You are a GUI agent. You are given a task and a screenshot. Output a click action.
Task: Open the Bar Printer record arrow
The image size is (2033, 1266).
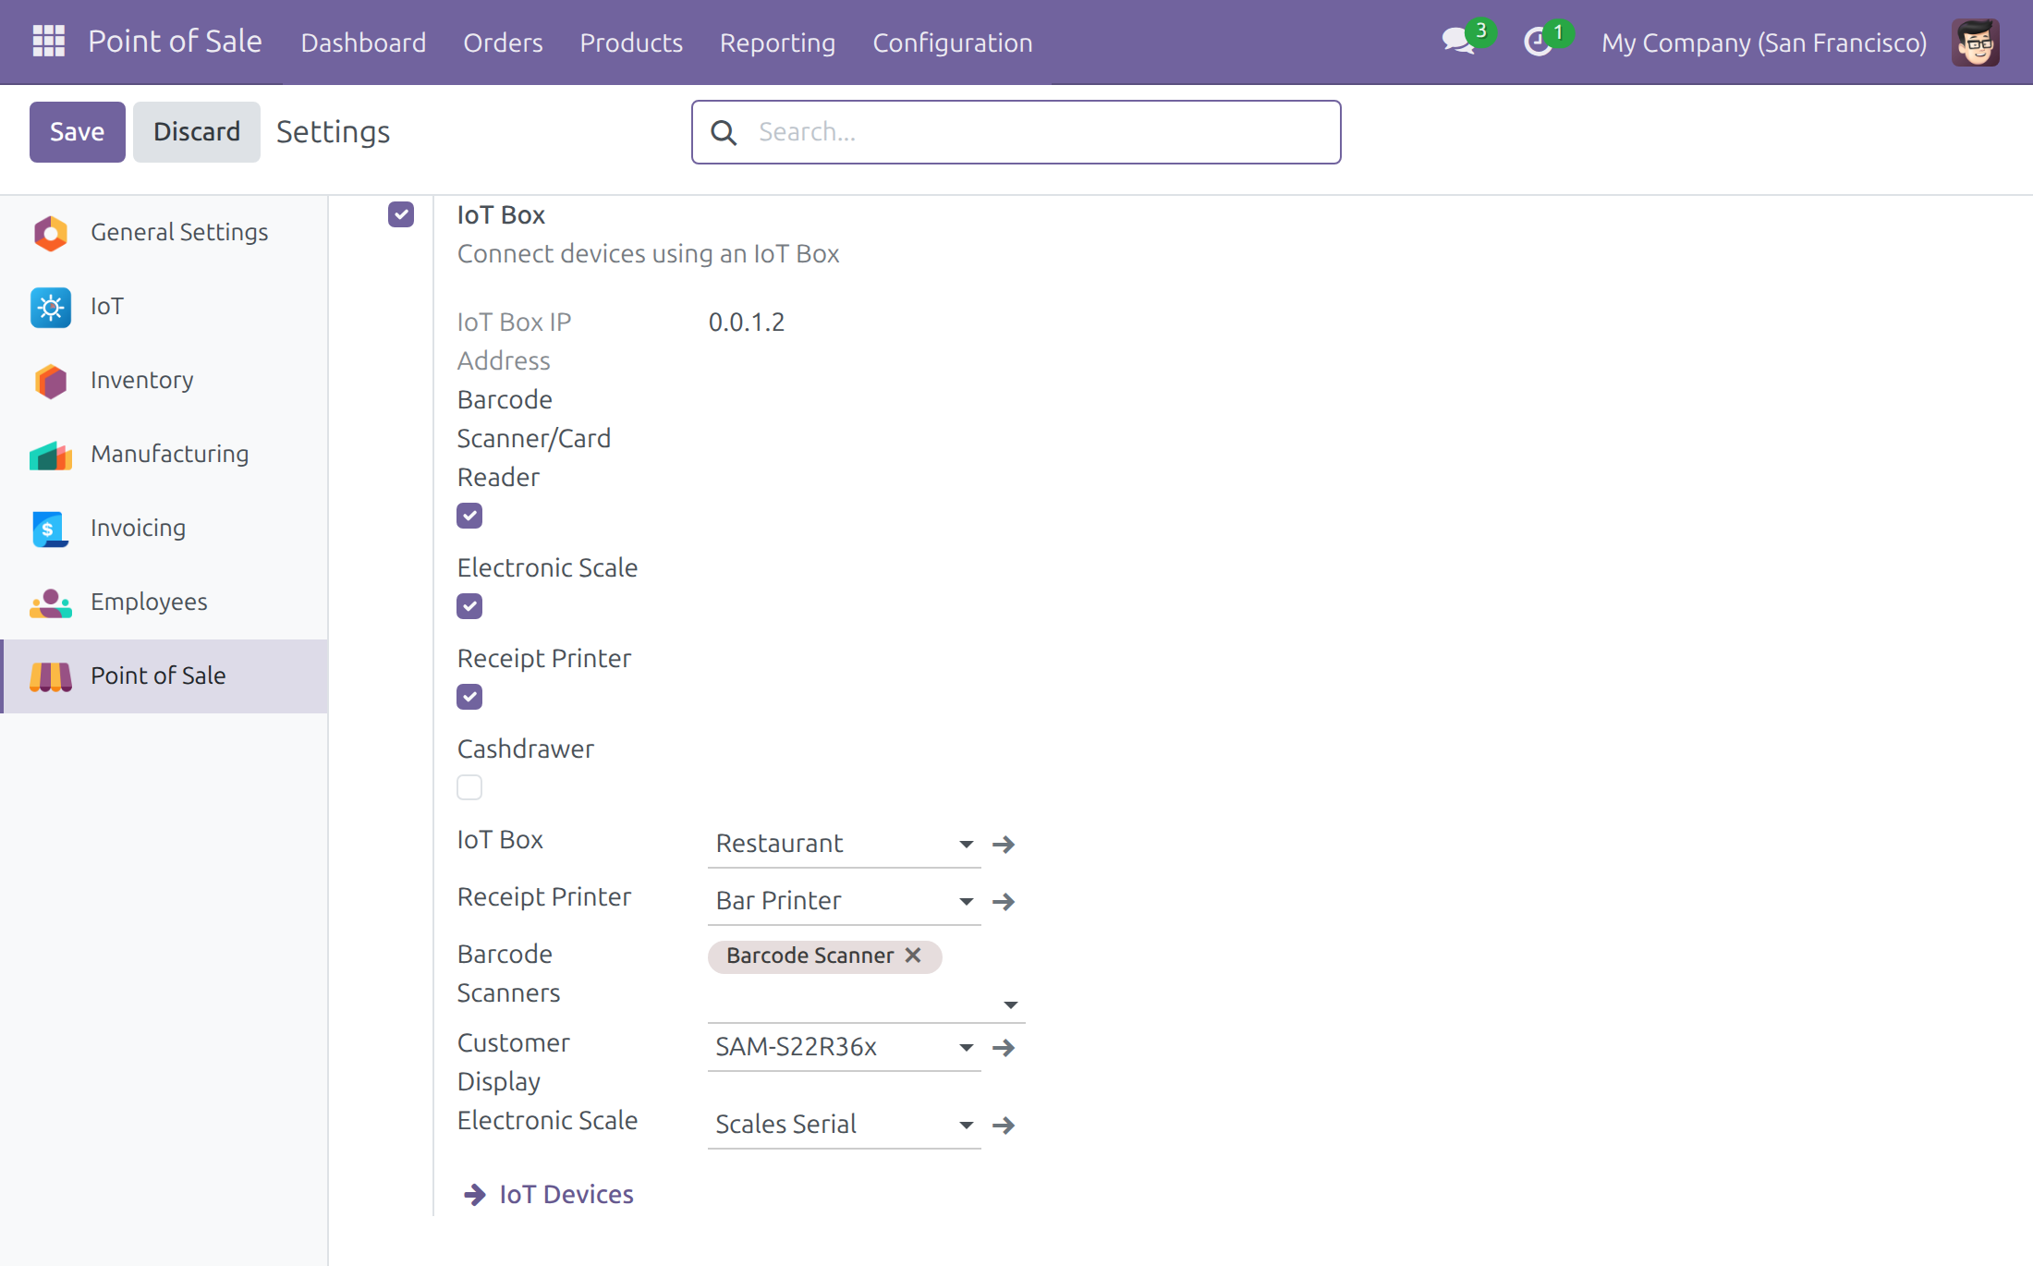1004,902
